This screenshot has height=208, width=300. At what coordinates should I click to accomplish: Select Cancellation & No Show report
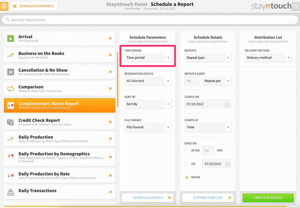[60, 72]
